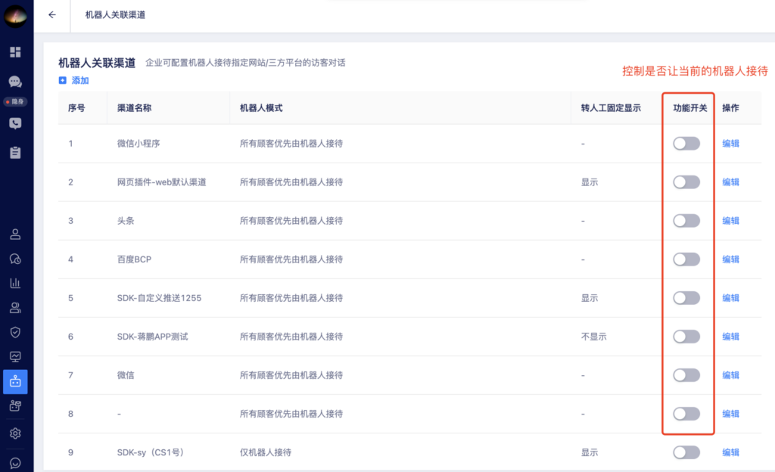
Task: Open the single person icon in sidebar
Action: [15, 234]
